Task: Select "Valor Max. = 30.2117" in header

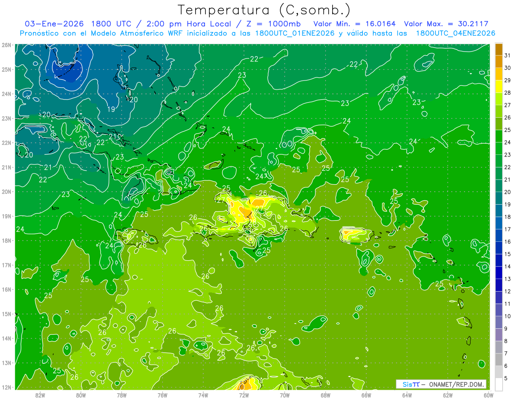Action: pos(446,24)
